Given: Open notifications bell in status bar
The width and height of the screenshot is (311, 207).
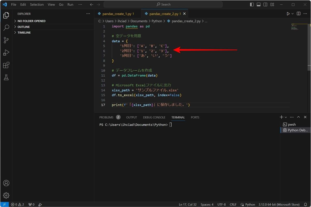Looking at the screenshot, I should point(306,204).
